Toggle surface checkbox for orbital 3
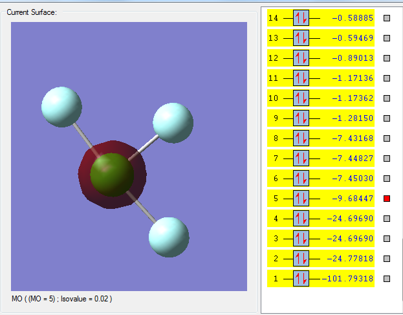The width and height of the screenshot is (403, 315). click(387, 239)
